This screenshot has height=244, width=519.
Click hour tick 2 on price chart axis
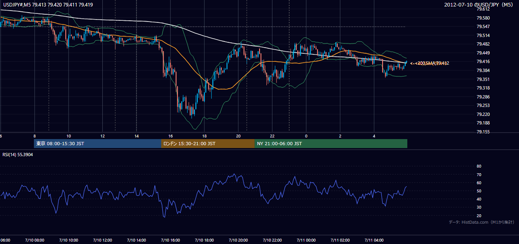pos(340,136)
